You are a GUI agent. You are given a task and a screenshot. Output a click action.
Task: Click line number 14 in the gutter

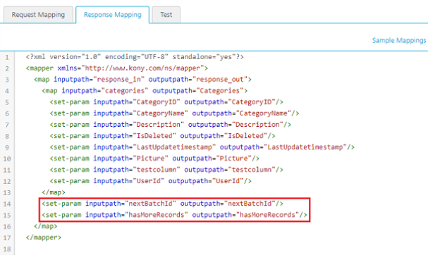pyautogui.click(x=7, y=204)
